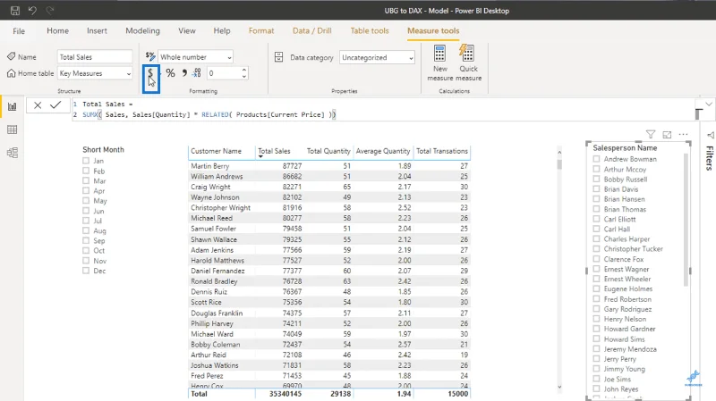Select Andrew Bowman salesperson checkbox
The image size is (716, 401).
pos(596,159)
